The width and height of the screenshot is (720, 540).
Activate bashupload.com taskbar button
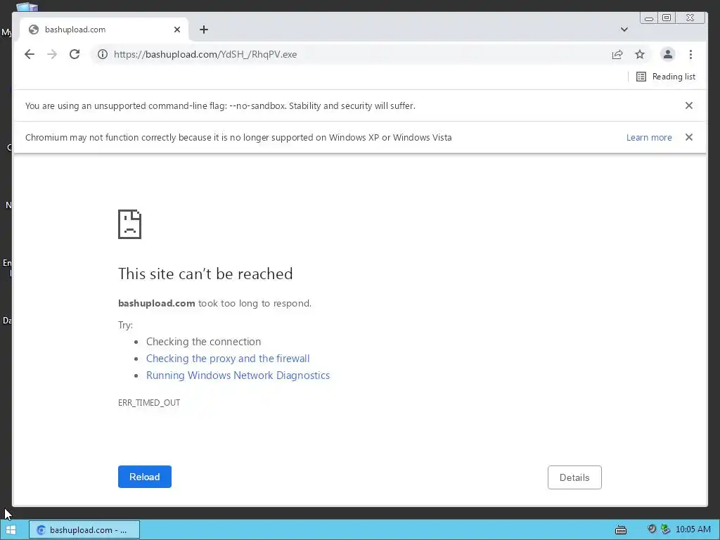coord(84,530)
